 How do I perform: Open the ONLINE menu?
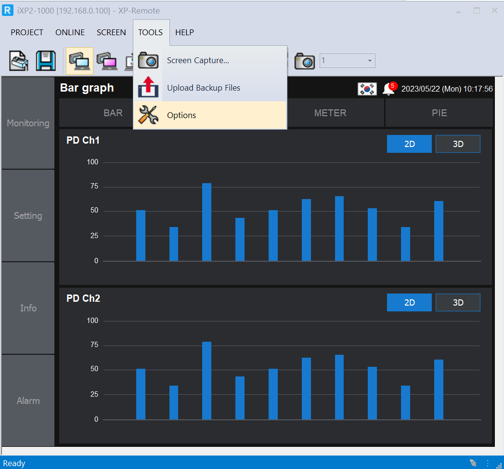(70, 32)
